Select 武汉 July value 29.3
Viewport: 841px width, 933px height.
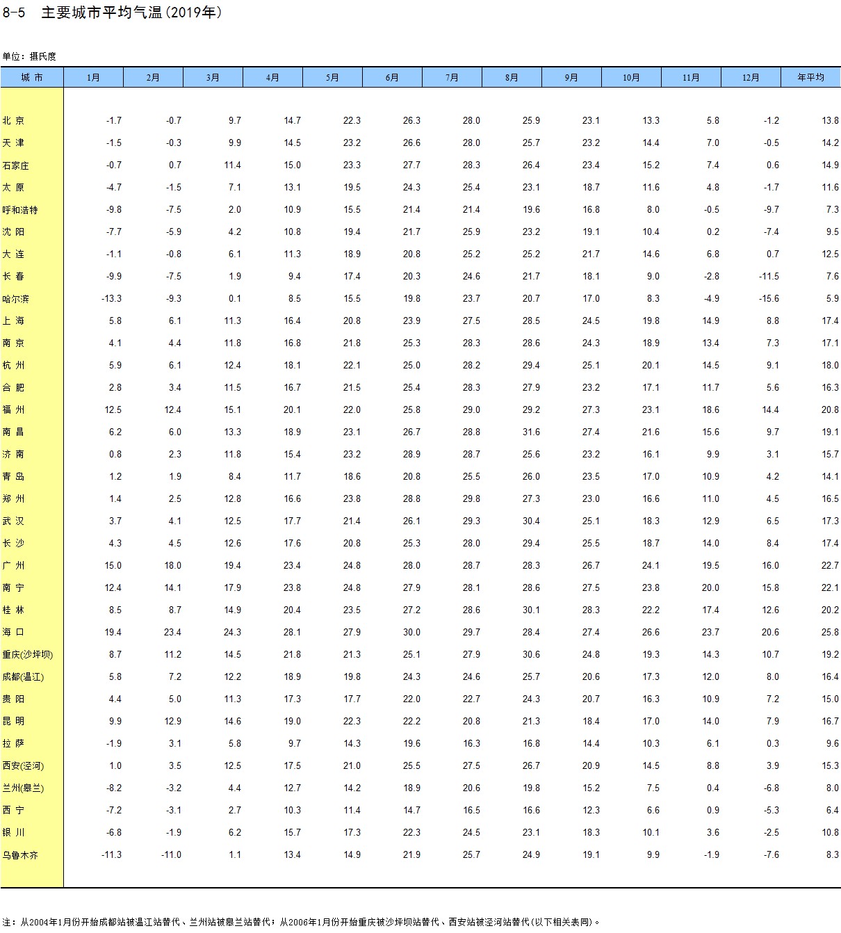pos(471,521)
